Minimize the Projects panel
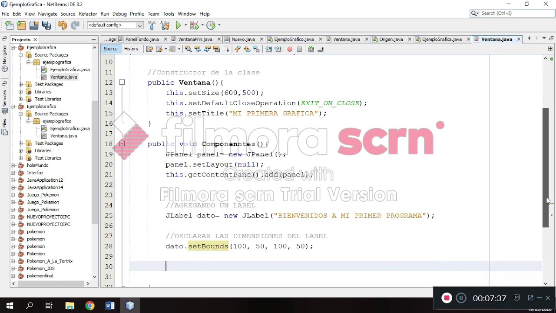This screenshot has height=313, width=556. [93, 40]
